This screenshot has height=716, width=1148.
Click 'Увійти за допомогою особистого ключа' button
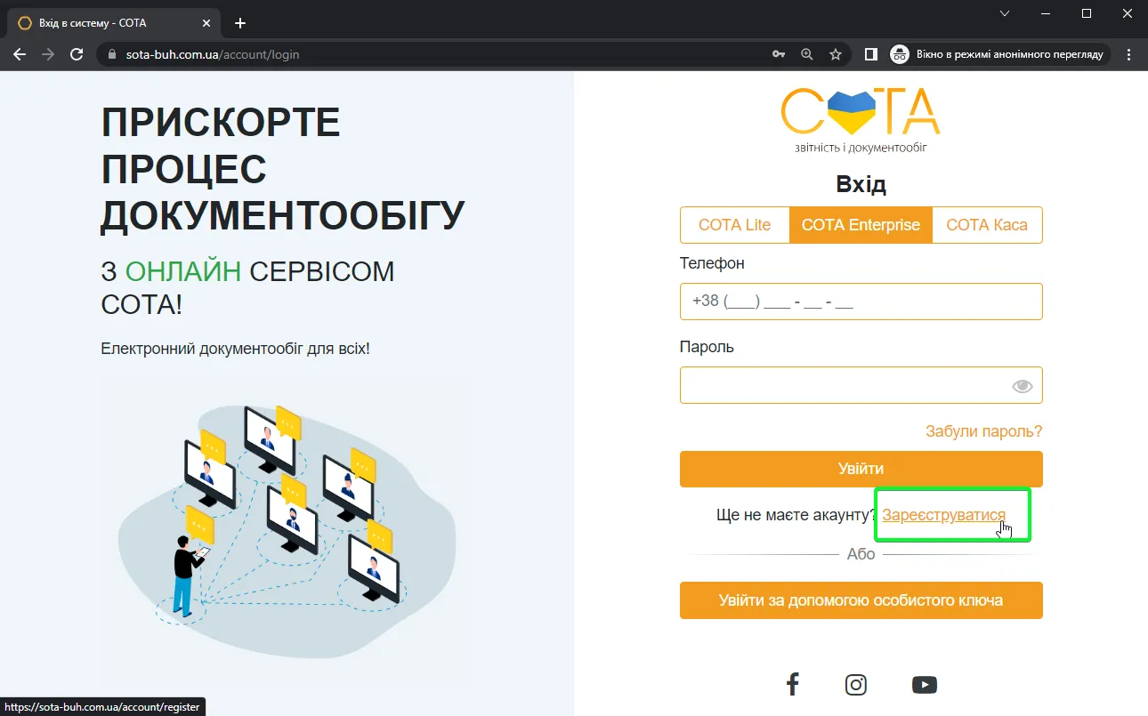coord(861,600)
